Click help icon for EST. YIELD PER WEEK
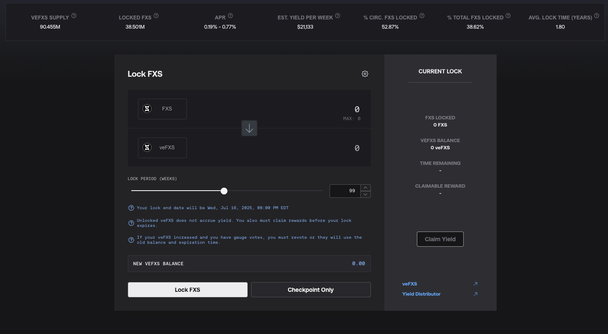Image resolution: width=608 pixels, height=334 pixels. 338,16
